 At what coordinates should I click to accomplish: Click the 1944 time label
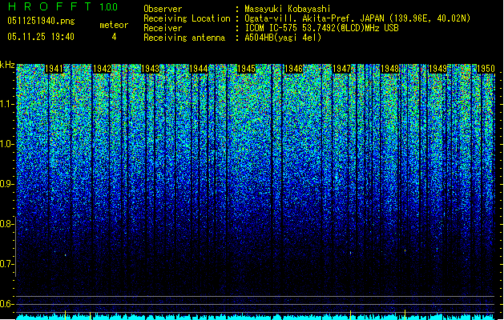click(199, 69)
